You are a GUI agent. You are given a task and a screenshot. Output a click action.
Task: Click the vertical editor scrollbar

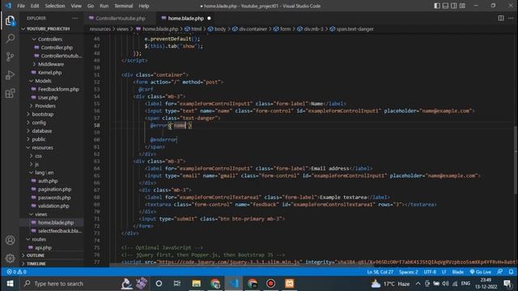point(516,160)
